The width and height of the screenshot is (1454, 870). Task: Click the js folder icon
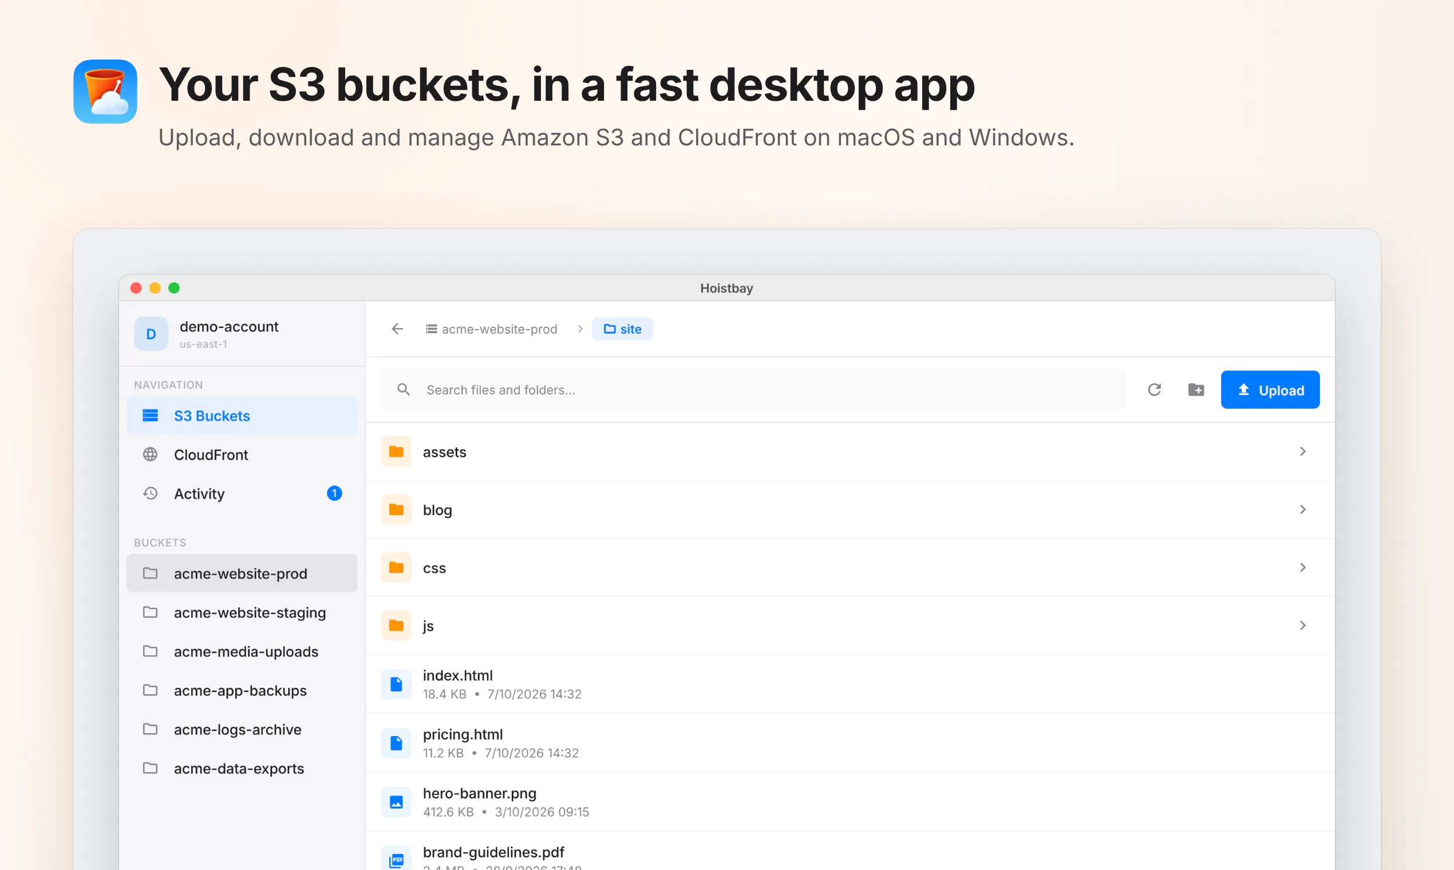(396, 626)
